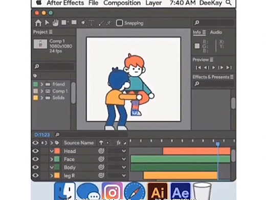Click the fx column header icon
266x200 pixels.
(119, 143)
